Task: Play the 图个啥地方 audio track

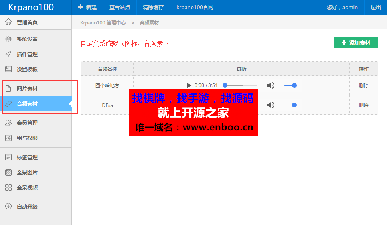Action: [189, 85]
